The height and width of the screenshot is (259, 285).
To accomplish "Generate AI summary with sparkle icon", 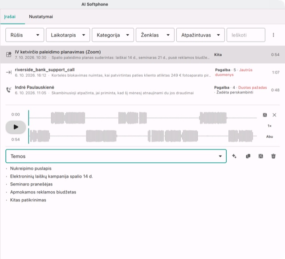I will tap(234, 156).
